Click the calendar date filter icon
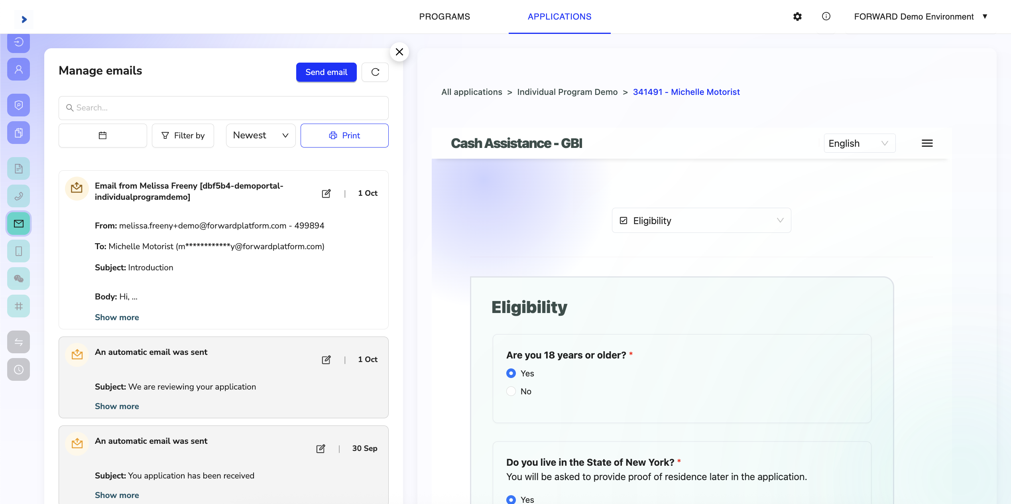This screenshot has height=504, width=1011. (102, 136)
